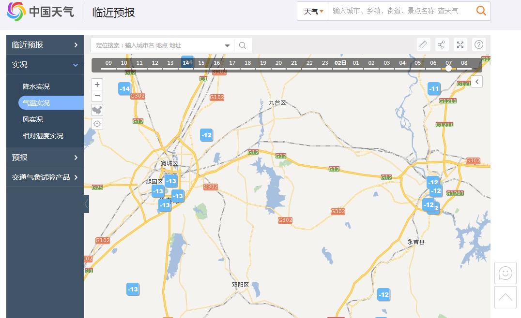Click the 双阳区 map label
Screen dimensions: 521x318
pos(240,285)
